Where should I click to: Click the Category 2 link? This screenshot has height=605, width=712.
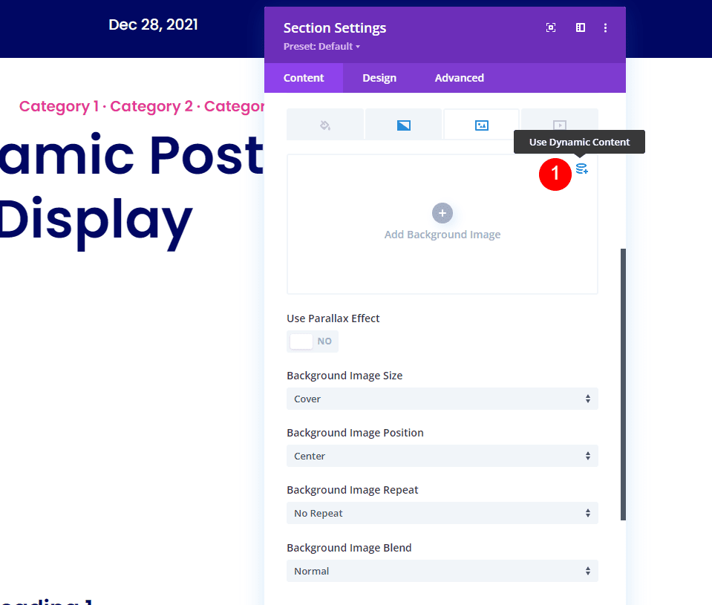pos(151,106)
